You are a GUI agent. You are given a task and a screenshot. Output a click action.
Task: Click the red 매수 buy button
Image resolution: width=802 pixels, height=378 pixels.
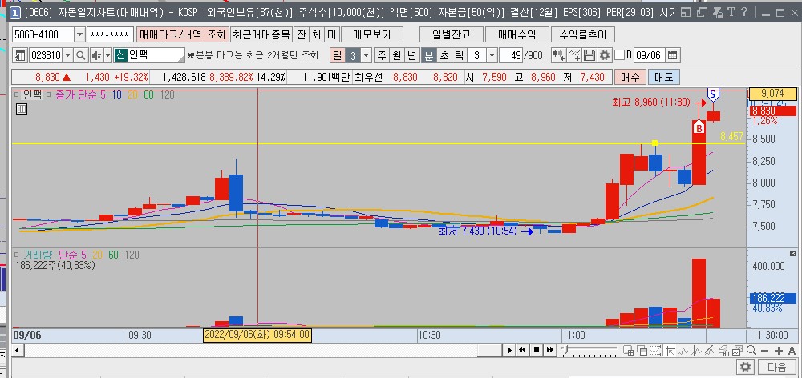tap(630, 77)
